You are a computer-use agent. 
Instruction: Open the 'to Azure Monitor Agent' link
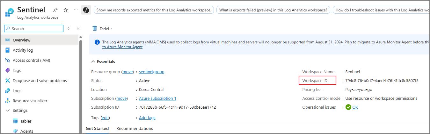click(x=122, y=47)
